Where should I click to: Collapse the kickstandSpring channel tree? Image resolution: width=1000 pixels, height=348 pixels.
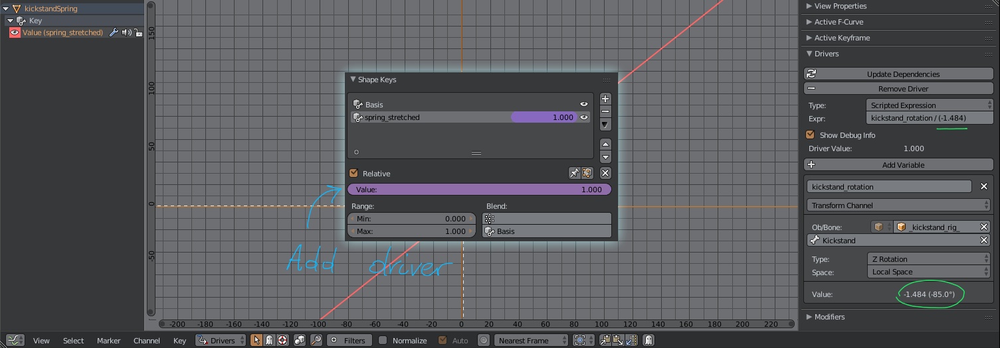click(6, 9)
